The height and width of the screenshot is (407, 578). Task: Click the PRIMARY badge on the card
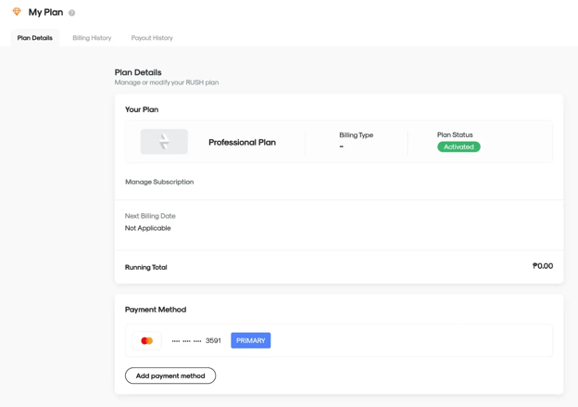(251, 340)
